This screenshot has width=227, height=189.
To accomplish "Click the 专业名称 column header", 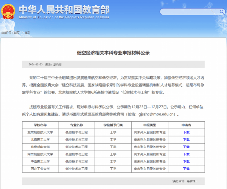I will 76,125.
